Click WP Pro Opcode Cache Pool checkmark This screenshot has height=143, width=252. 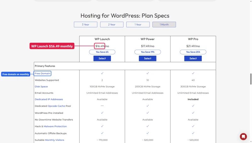(x=193, y=106)
